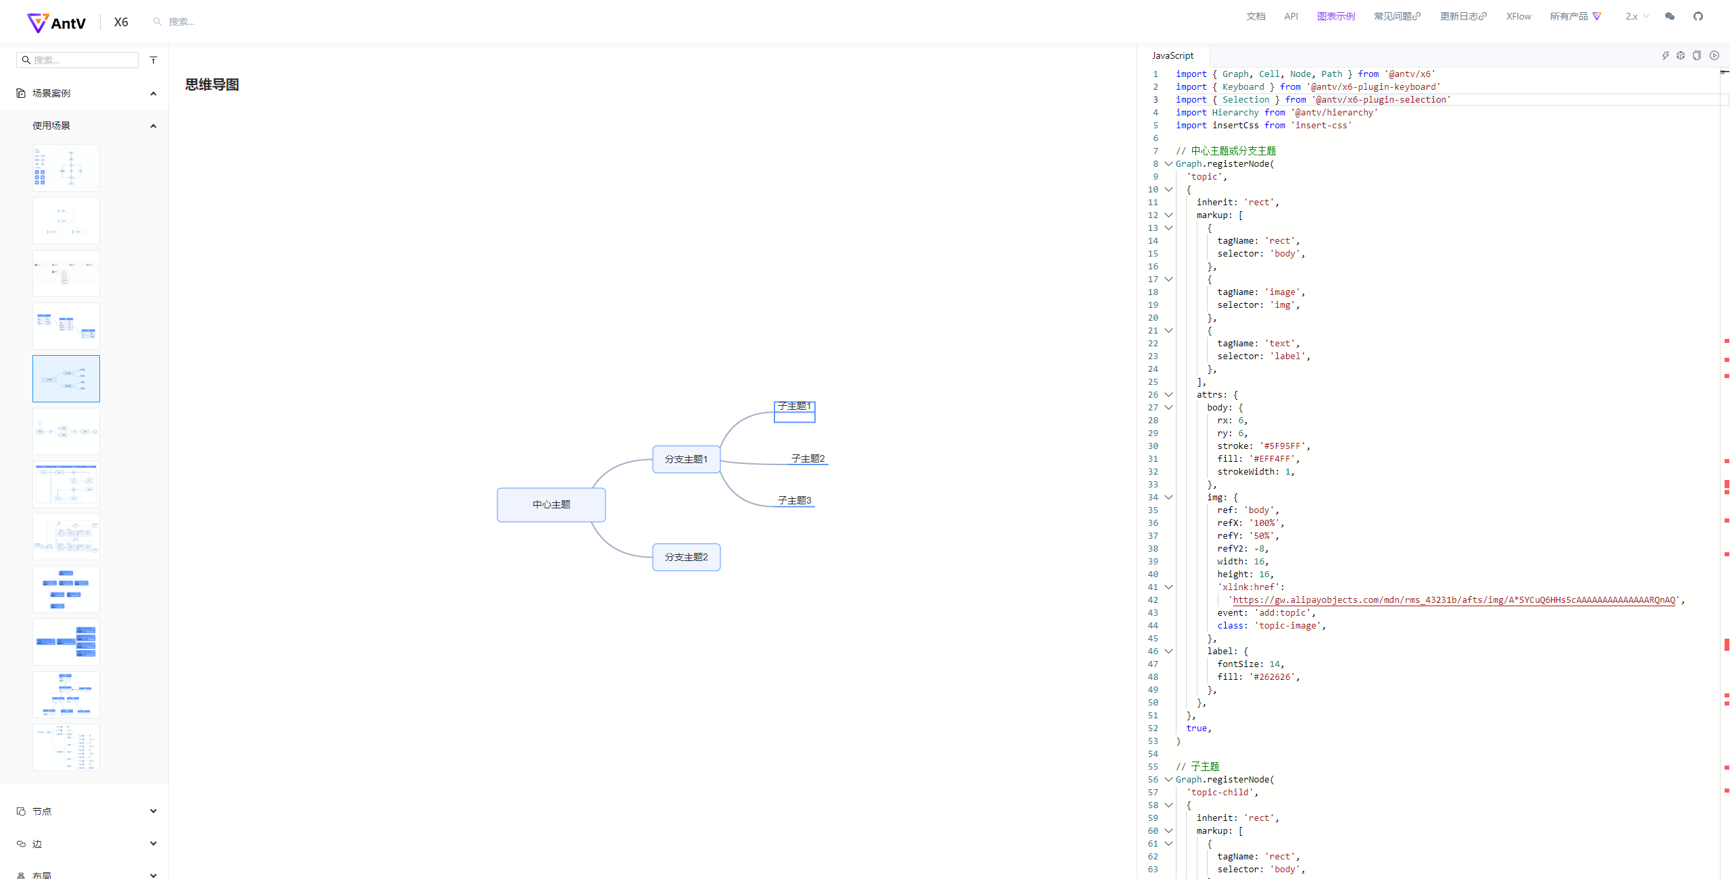Open the selected mind map thumbnail
Image resolution: width=1730 pixels, height=879 pixels.
pos(66,379)
